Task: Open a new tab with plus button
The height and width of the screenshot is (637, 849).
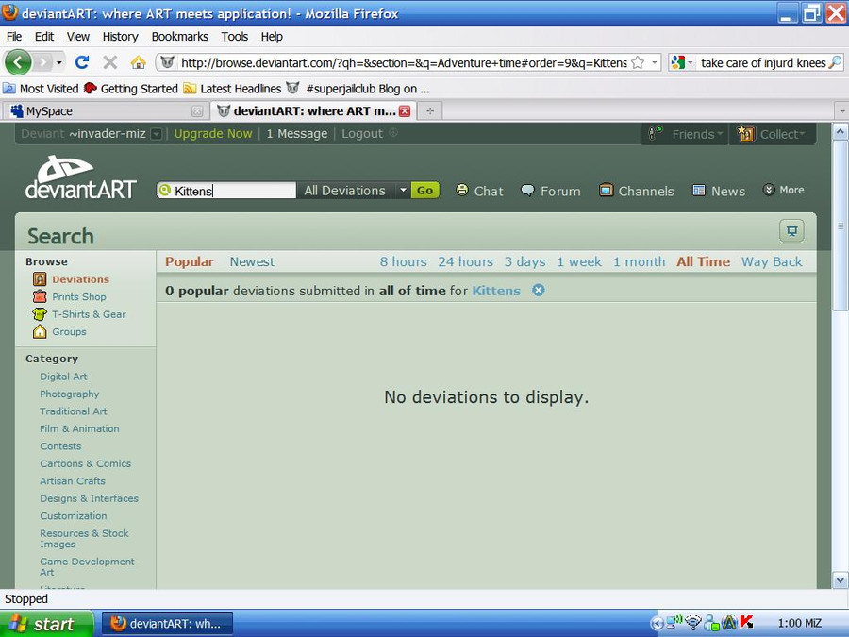Action: [x=430, y=111]
